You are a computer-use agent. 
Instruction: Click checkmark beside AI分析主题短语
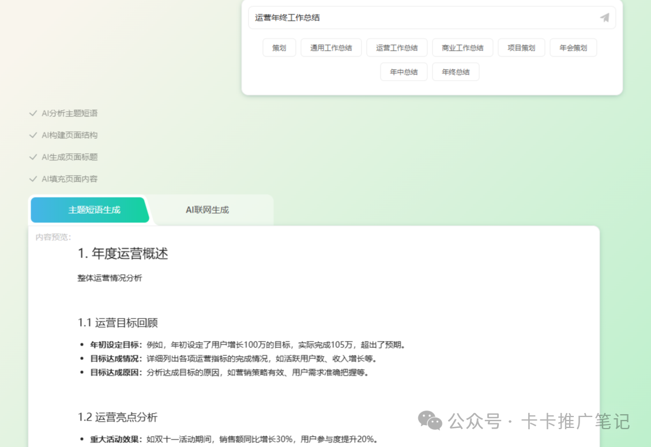(33, 113)
